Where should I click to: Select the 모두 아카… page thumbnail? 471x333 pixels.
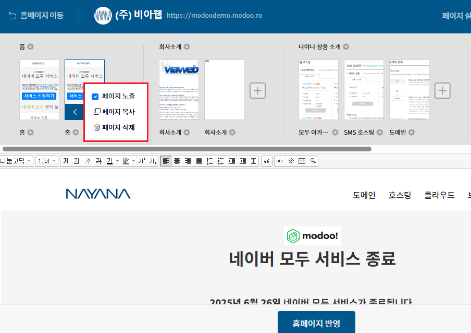pyautogui.click(x=319, y=90)
